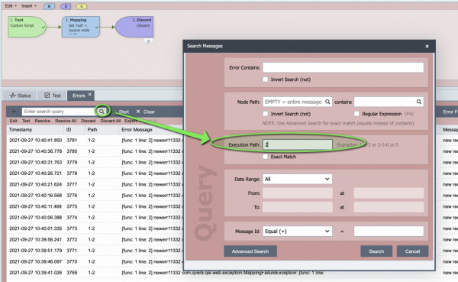Click the Enter search query field

(58, 112)
